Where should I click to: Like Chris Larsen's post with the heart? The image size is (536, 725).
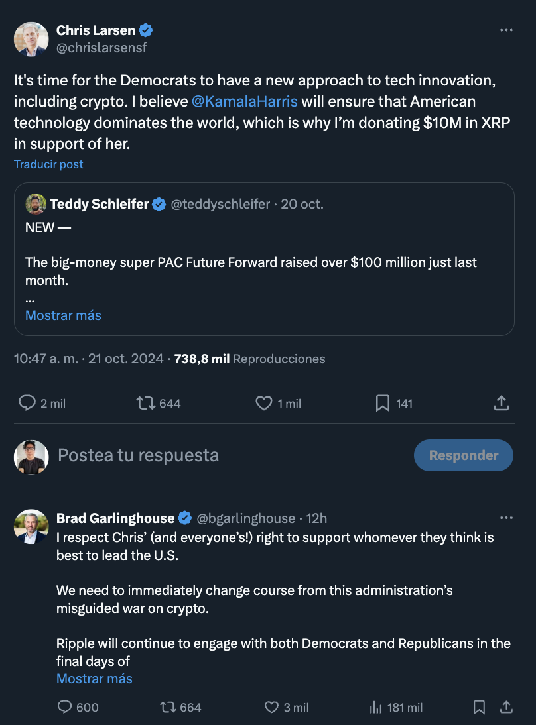pos(264,403)
